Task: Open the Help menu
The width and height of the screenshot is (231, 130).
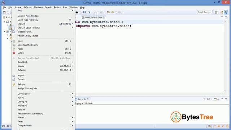Action: pos(82,7)
